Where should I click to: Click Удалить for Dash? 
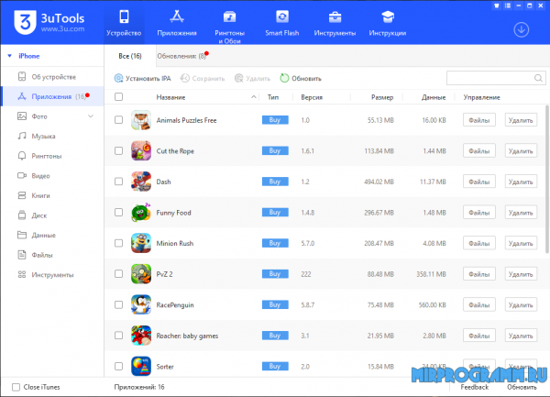[521, 182]
